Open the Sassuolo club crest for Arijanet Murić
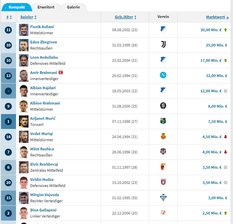Screen dimensions: 233x224 163,122
